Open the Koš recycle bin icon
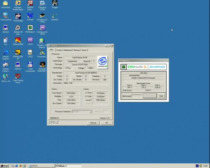The height and width of the screenshot is (168, 210). (5, 42)
